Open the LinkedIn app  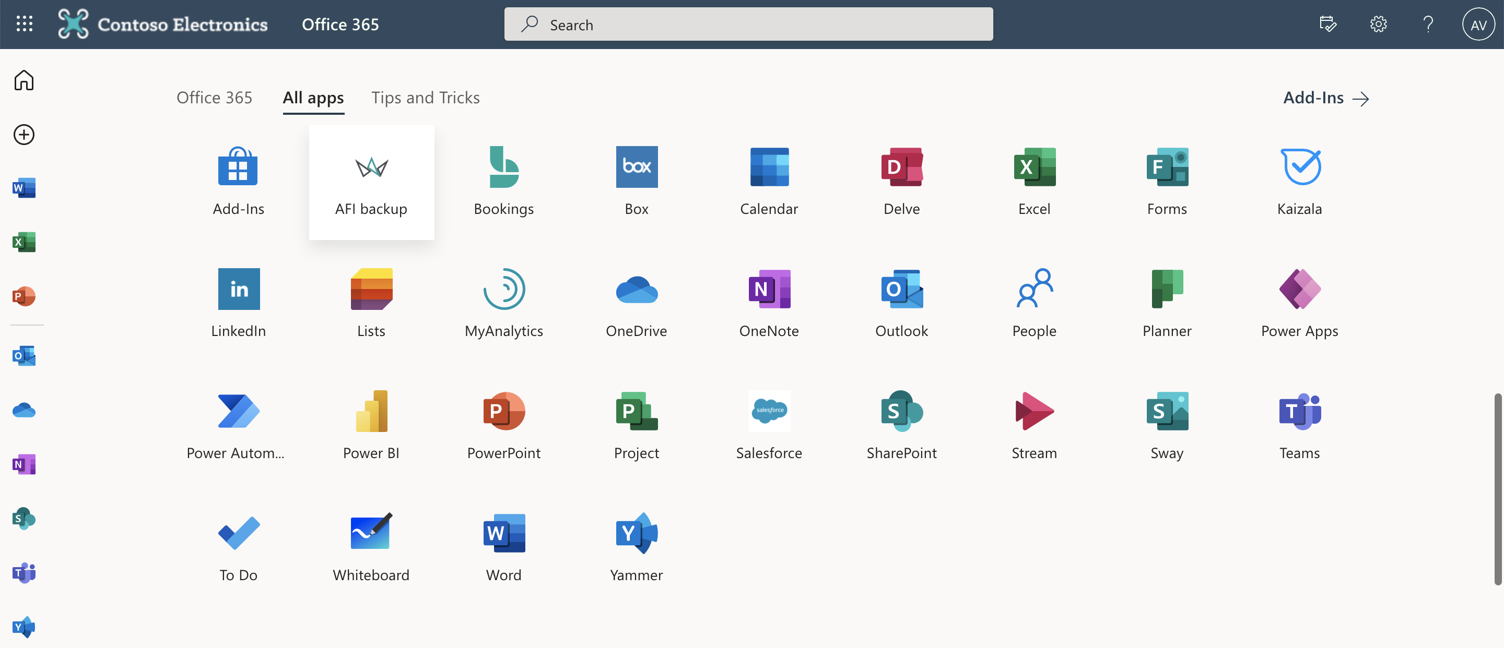point(238,303)
